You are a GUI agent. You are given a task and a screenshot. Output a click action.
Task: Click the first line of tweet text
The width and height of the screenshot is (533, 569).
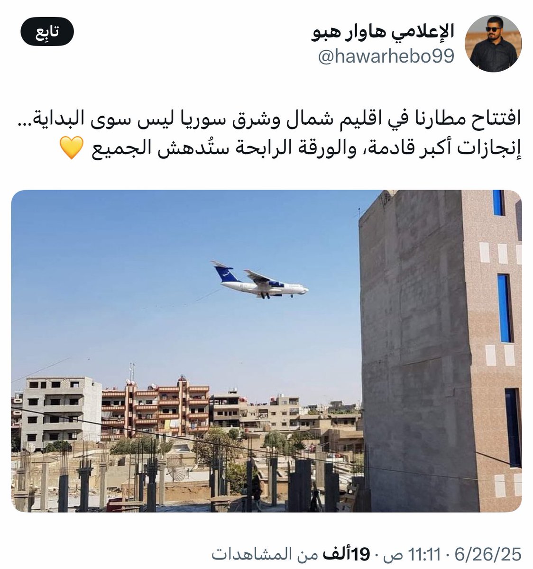coord(268,119)
